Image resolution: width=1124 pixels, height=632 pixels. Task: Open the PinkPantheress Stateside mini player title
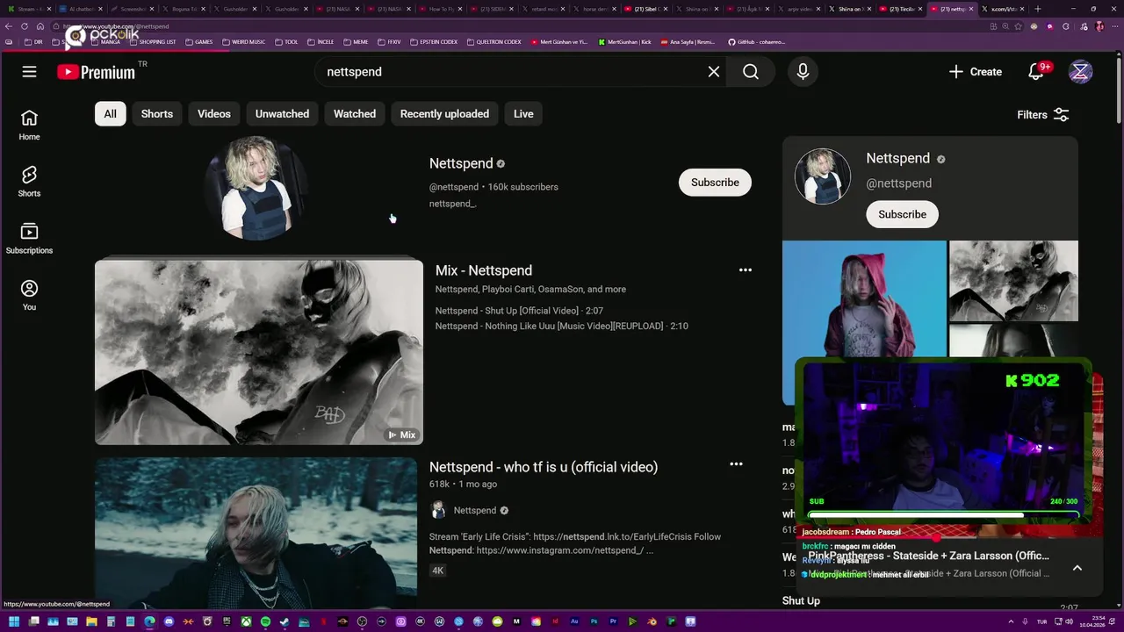929,556
